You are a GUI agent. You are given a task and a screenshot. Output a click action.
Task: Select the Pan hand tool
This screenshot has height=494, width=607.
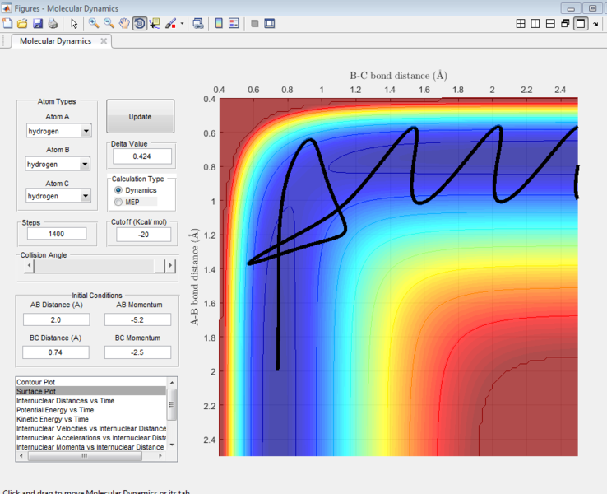coord(124,23)
